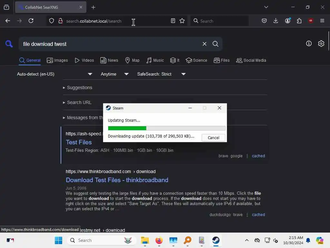The height and width of the screenshot is (248, 330).
Task: Click the Steam update progress bar
Action: pyautogui.click(x=167, y=128)
